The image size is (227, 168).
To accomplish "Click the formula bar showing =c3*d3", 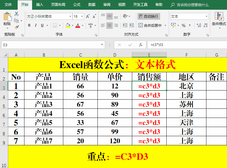I will point(187,45).
